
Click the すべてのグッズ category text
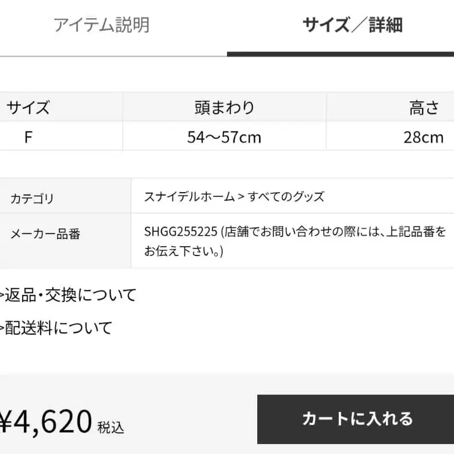[x=286, y=197]
